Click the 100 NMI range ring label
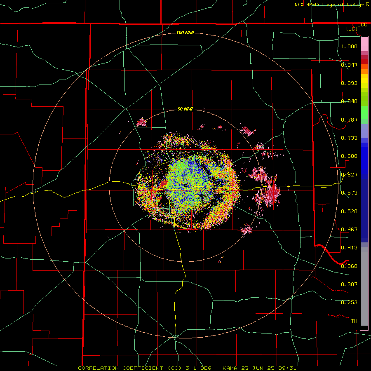 click(185, 33)
